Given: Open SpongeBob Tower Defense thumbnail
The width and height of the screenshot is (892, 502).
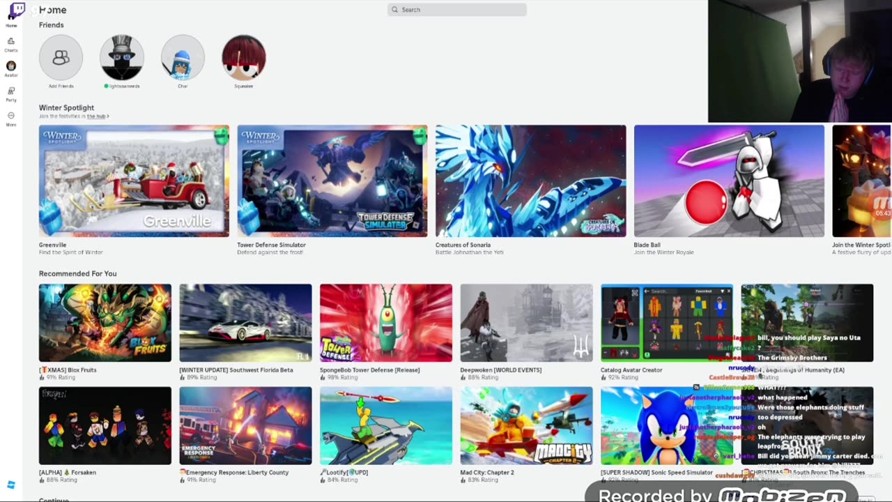Looking at the screenshot, I should 386,323.
